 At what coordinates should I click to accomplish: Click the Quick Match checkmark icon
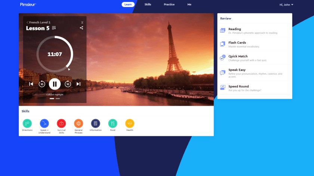click(x=223, y=58)
